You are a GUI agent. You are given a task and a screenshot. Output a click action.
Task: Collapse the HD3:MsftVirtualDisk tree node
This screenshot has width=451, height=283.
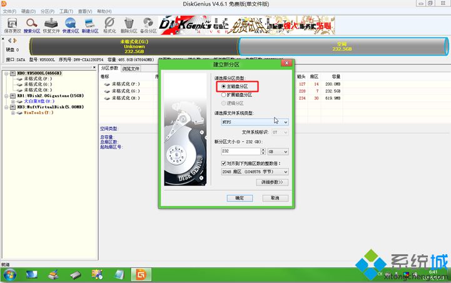tap(6, 107)
